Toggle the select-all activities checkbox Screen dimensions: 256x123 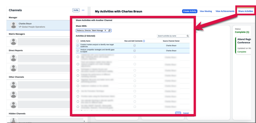(x=78, y=41)
